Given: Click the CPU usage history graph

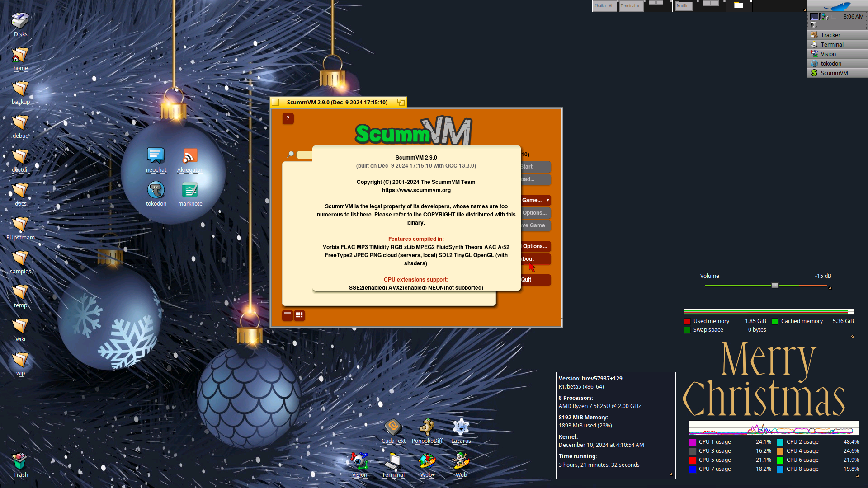Looking at the screenshot, I should click(774, 427).
